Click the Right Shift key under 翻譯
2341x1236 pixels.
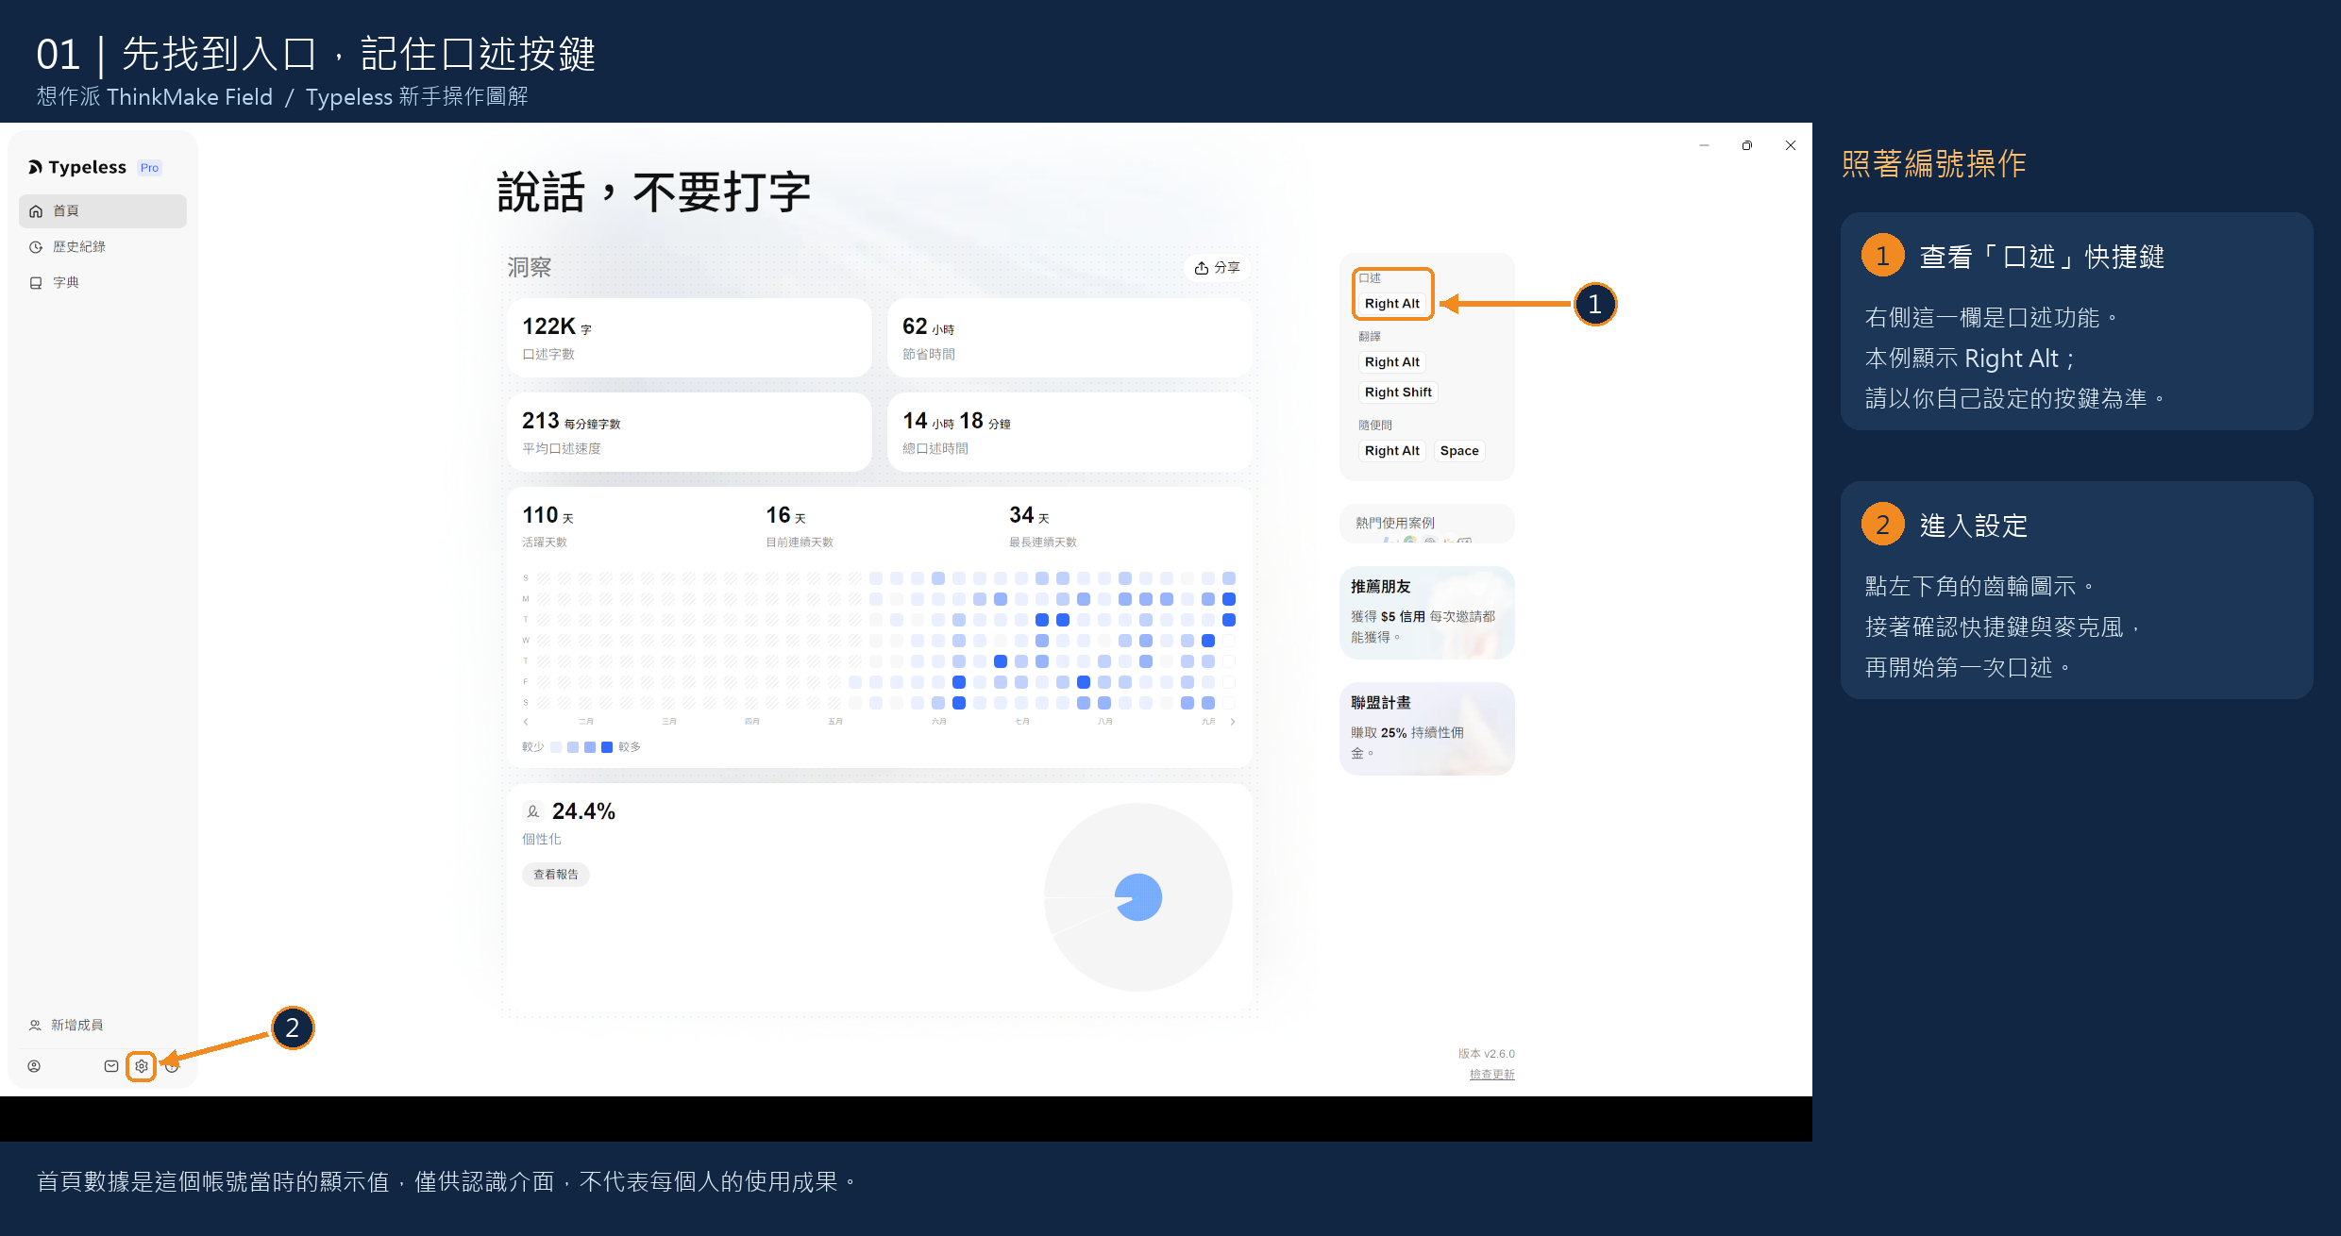(1398, 393)
